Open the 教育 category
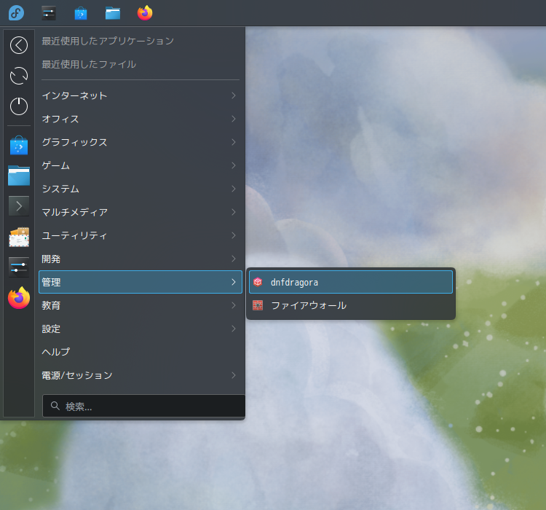 coord(141,305)
